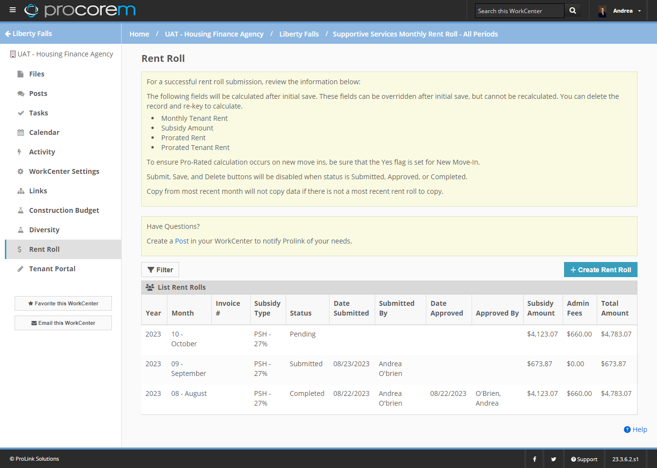657x468 pixels.
Task: Click the search magnifier button
Action: (x=572, y=11)
